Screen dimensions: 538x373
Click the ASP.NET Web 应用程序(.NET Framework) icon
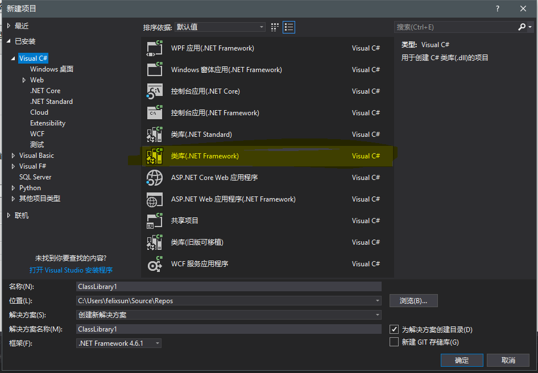[x=154, y=199]
